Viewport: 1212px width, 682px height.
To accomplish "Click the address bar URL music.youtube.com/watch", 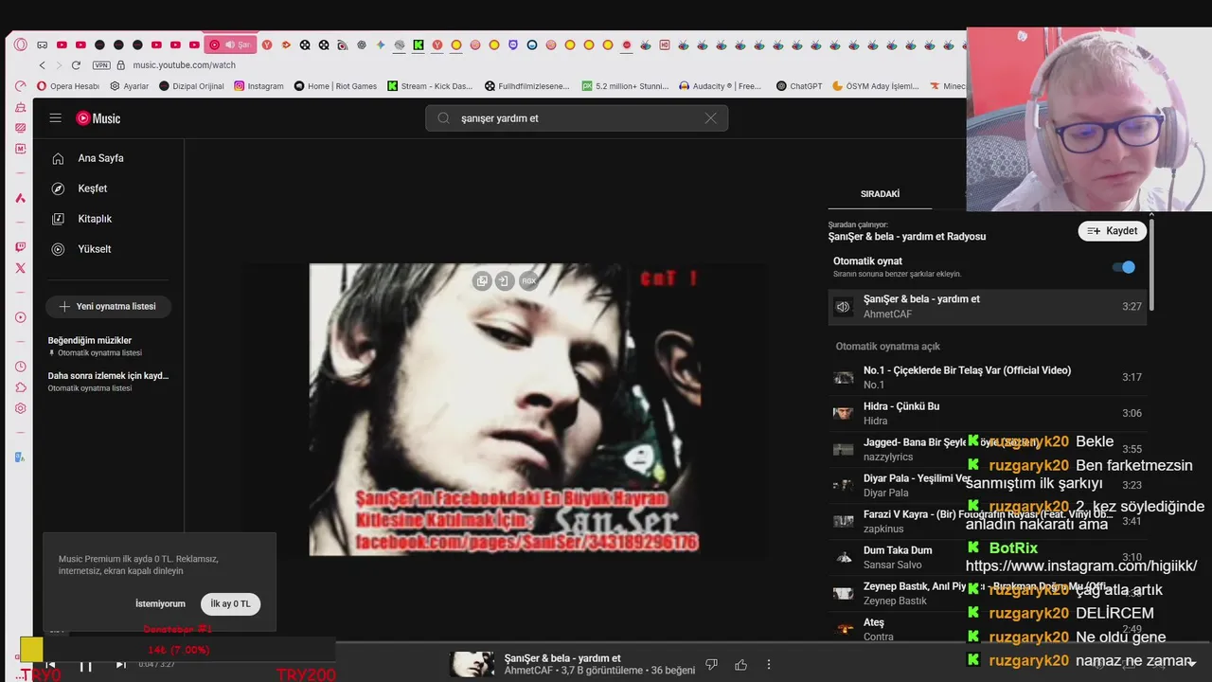I will pos(184,65).
